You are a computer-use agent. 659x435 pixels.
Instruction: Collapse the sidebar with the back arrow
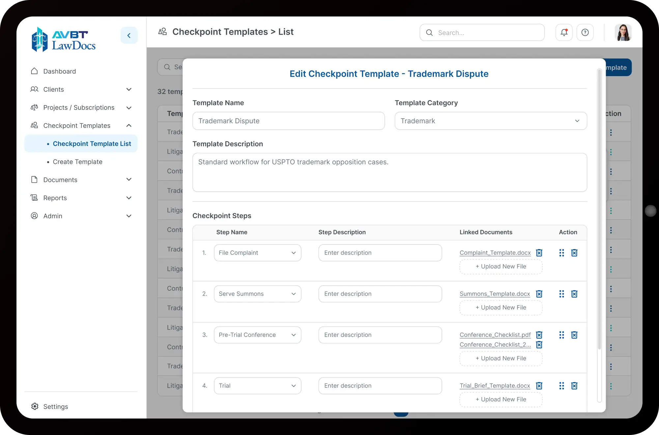129,35
